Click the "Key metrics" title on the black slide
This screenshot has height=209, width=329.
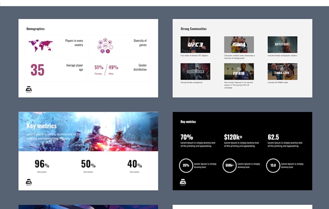[188, 122]
